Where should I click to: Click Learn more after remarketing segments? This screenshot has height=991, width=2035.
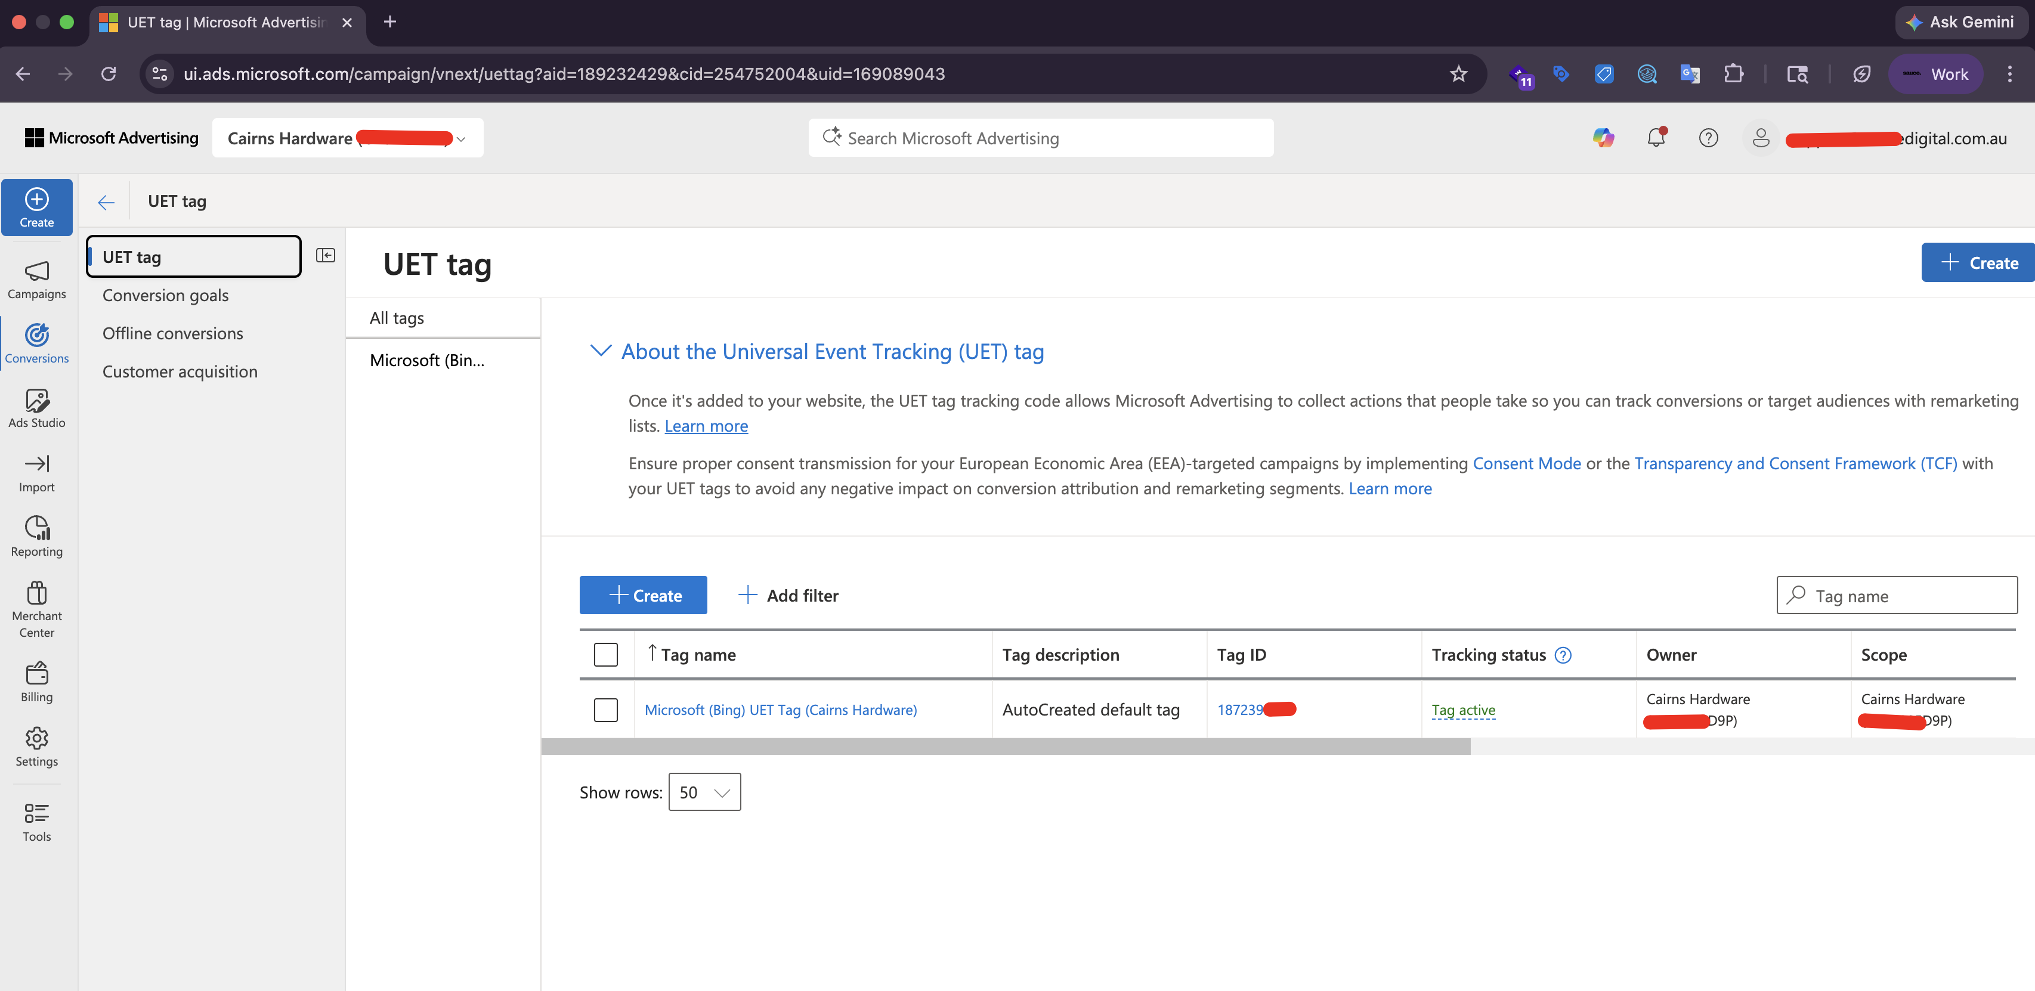[1390, 489]
